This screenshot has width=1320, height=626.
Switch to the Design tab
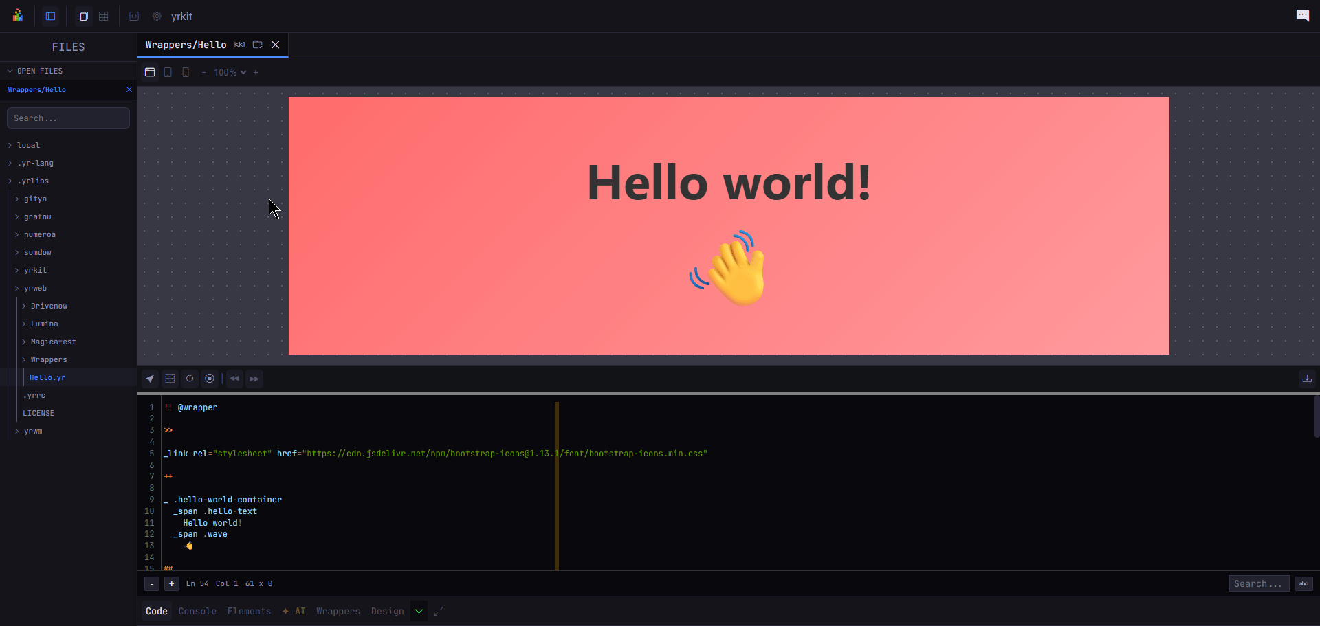388,611
